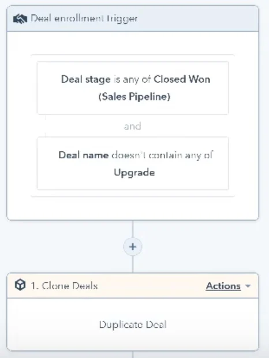Select the Deal stage Closed Won filter

pos(133,88)
